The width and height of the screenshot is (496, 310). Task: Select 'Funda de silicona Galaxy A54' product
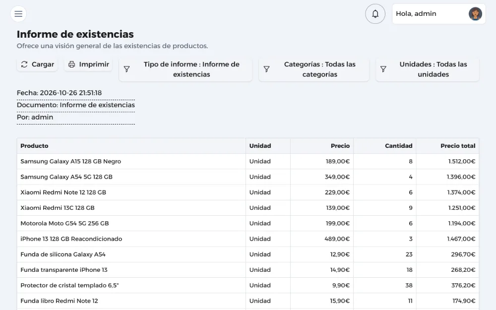pos(63,254)
